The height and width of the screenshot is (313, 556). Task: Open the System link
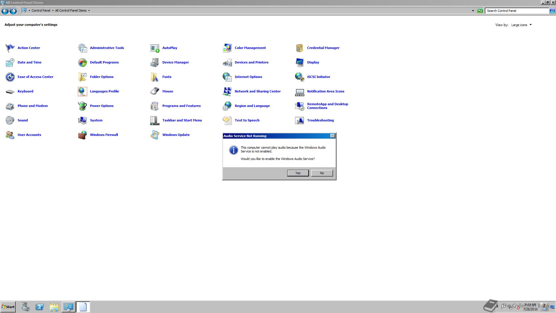96,120
